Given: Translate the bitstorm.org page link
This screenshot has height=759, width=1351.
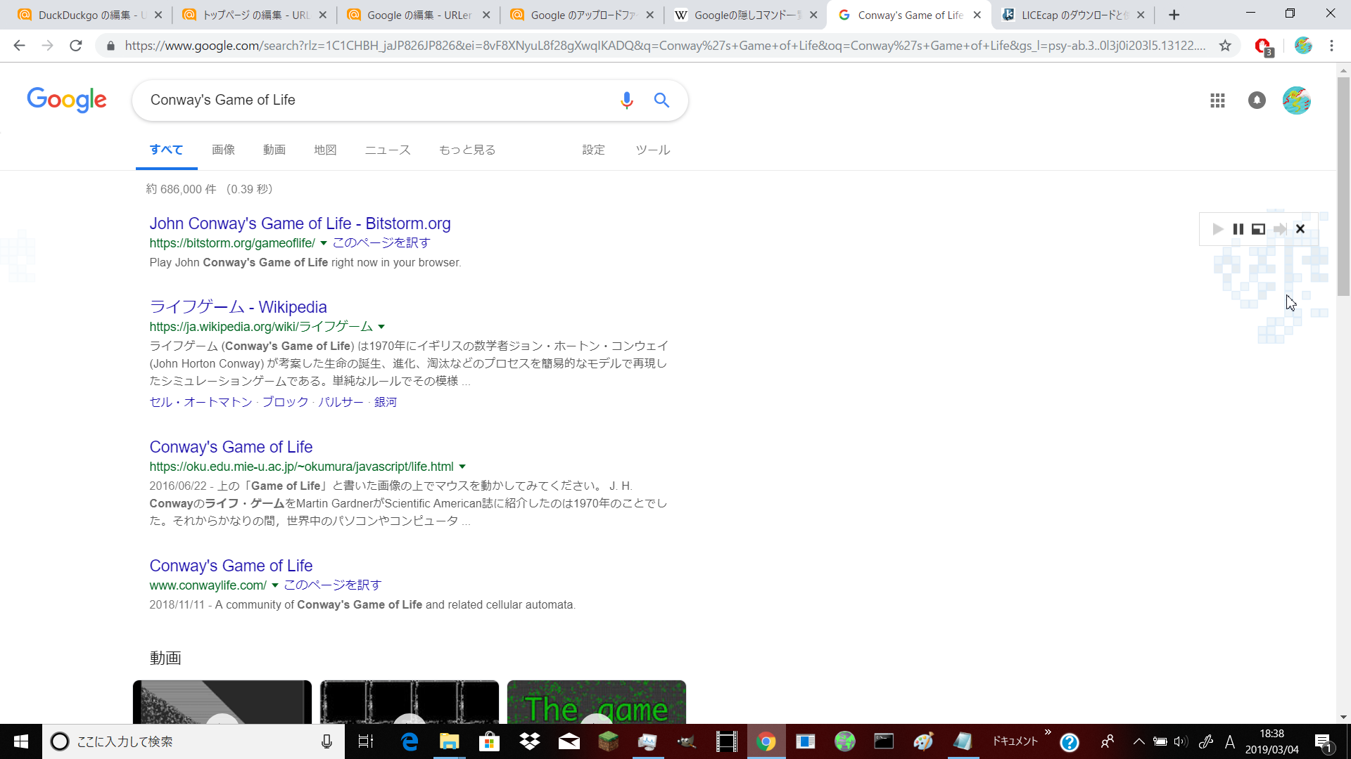Looking at the screenshot, I should click(381, 243).
